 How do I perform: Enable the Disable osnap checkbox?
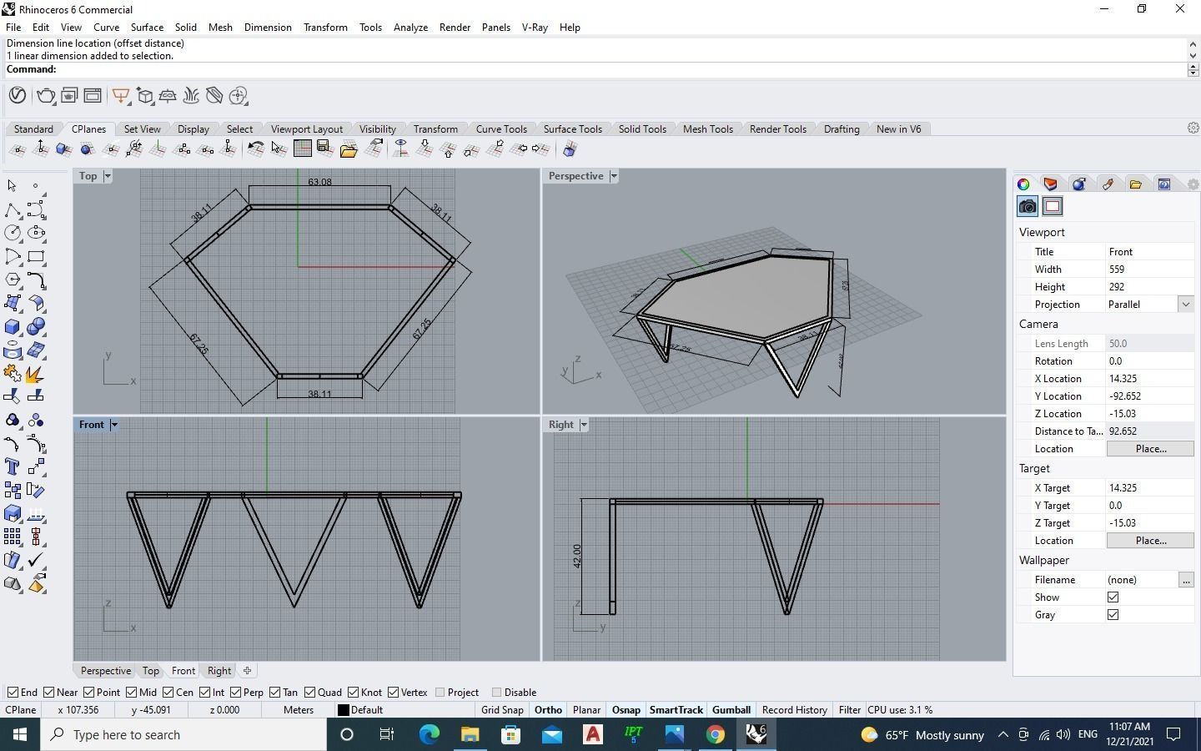coord(497,692)
